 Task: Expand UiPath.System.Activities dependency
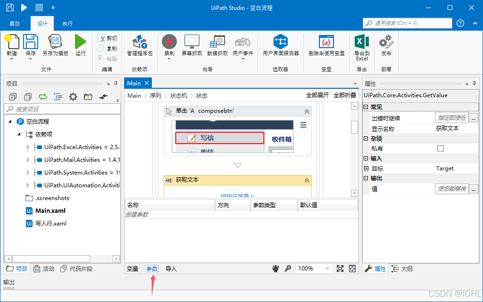point(28,173)
